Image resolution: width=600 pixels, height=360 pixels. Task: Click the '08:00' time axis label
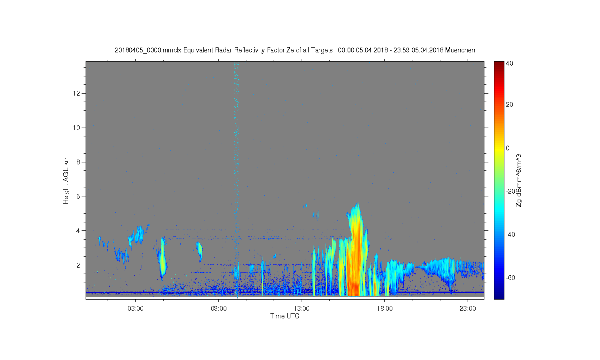click(x=219, y=309)
